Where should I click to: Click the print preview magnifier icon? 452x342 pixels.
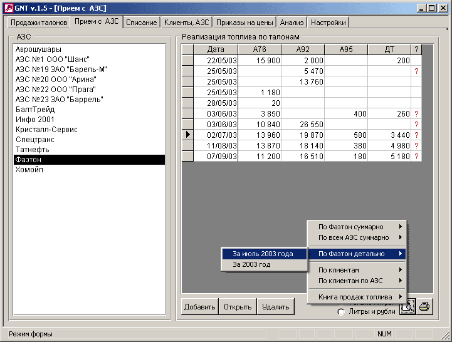point(407,306)
